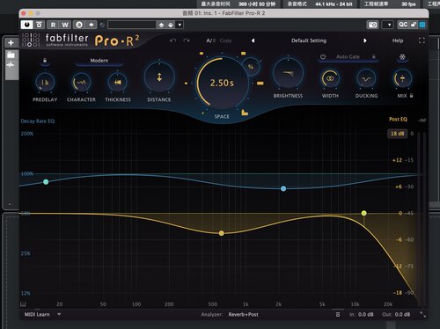
Task: Click the freeze snowflake icon
Action: click(402, 57)
